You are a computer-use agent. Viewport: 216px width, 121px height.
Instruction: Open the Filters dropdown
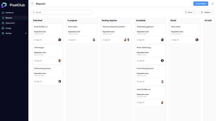tap(190, 12)
